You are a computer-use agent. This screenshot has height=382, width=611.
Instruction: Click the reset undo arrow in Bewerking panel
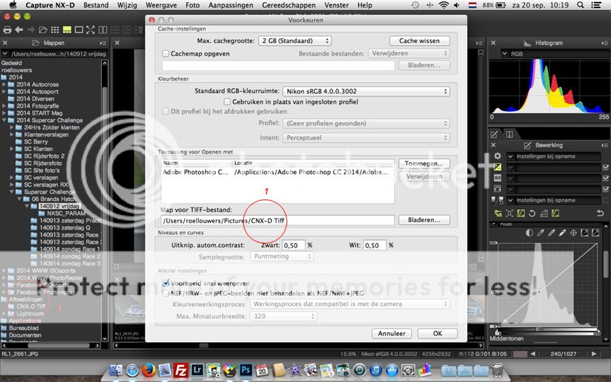pos(600,213)
